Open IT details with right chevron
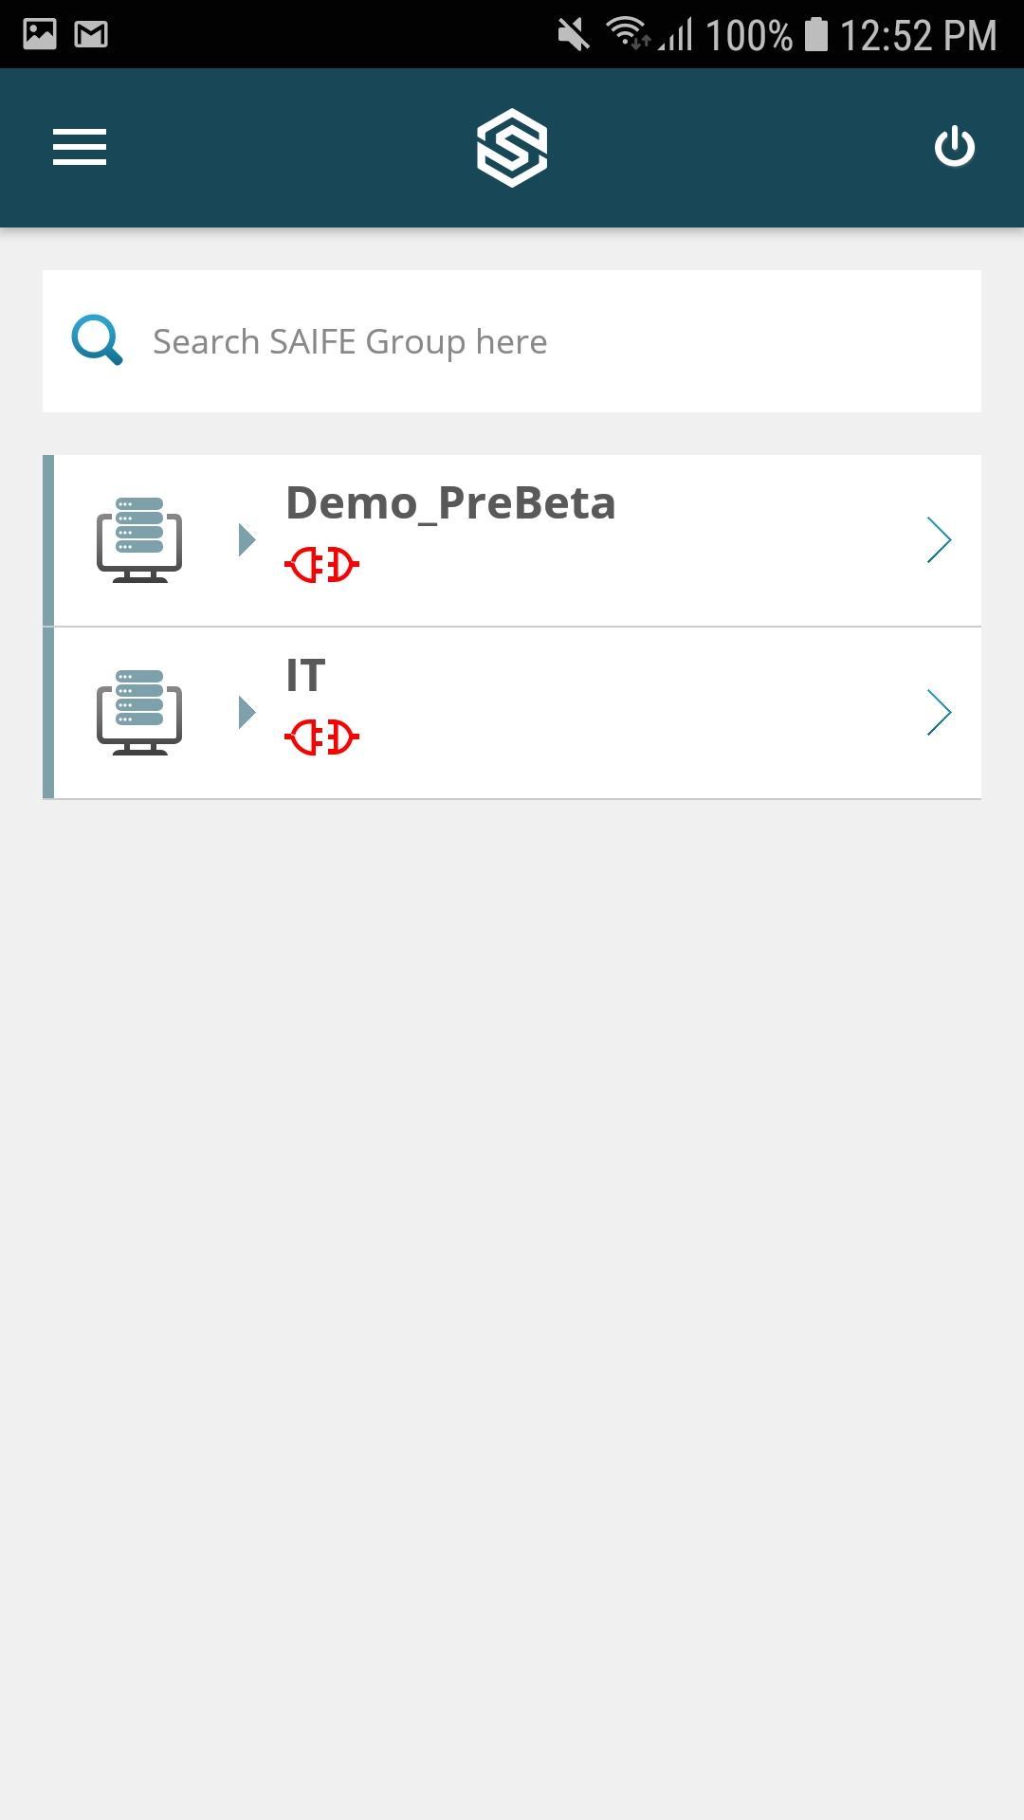This screenshot has width=1024, height=1820. [938, 712]
